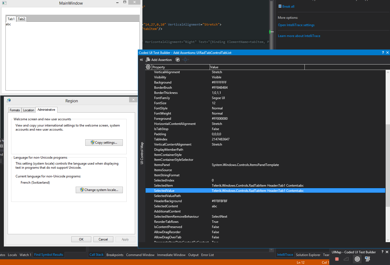
Task: Select the Administrative tab in Region dialog
Action: coord(46,110)
